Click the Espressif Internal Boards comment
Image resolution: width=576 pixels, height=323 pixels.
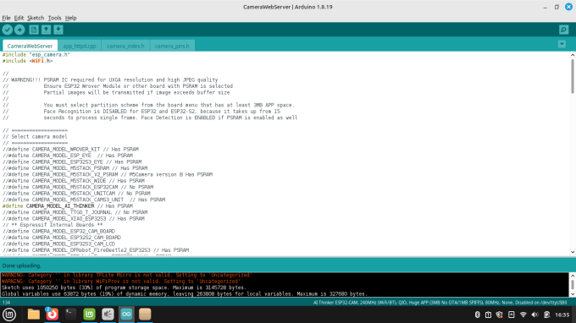click(x=53, y=225)
